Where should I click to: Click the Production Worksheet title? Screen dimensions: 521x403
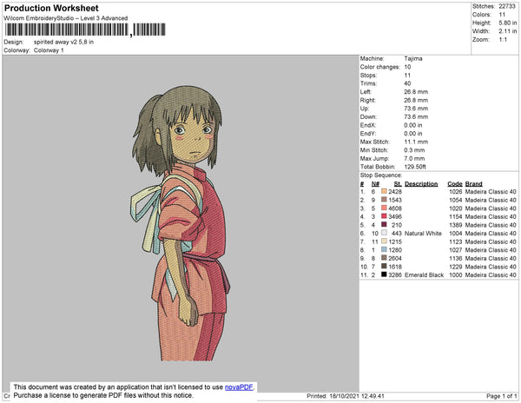51,9
